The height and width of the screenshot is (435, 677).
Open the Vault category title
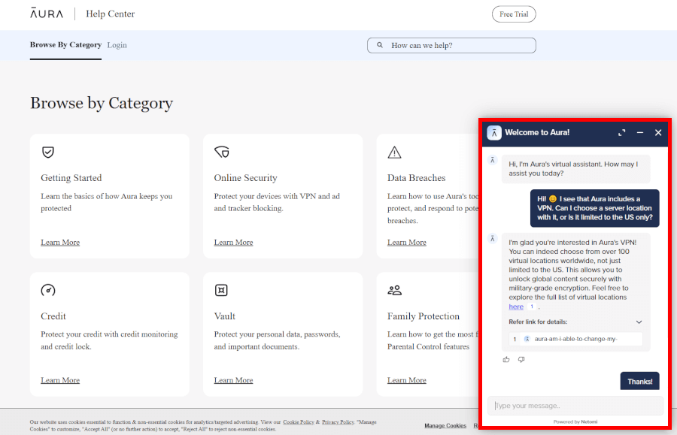(224, 316)
